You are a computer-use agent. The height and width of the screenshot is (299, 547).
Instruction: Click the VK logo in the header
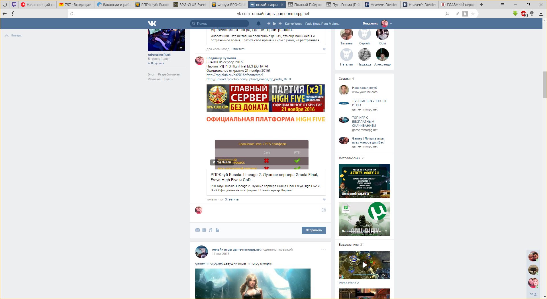pos(152,23)
